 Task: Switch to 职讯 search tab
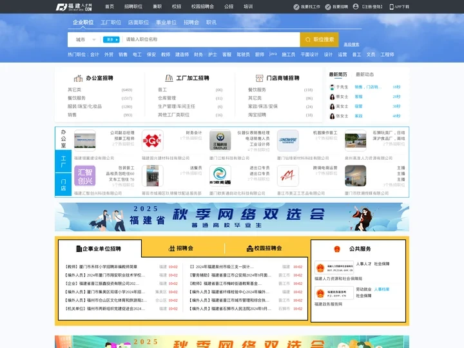coord(211,23)
